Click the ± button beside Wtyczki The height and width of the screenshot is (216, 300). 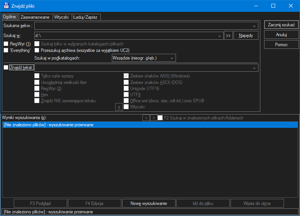click(x=119, y=107)
